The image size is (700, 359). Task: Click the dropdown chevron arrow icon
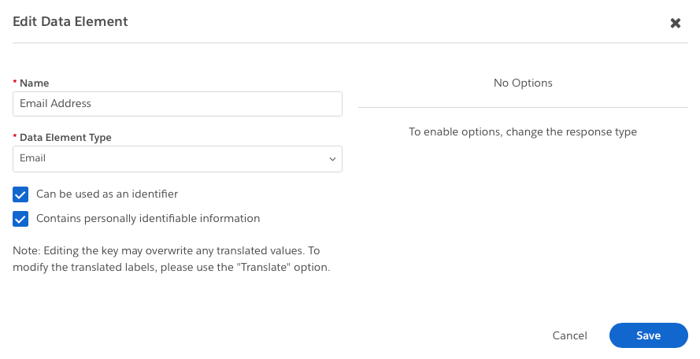(332, 159)
